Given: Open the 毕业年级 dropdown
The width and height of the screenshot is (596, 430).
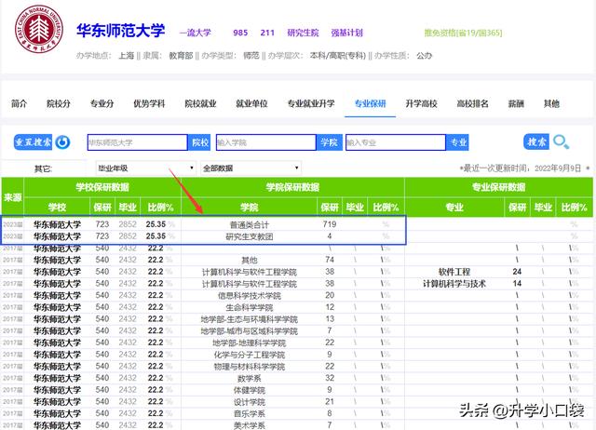Looking at the screenshot, I should coord(146,168).
